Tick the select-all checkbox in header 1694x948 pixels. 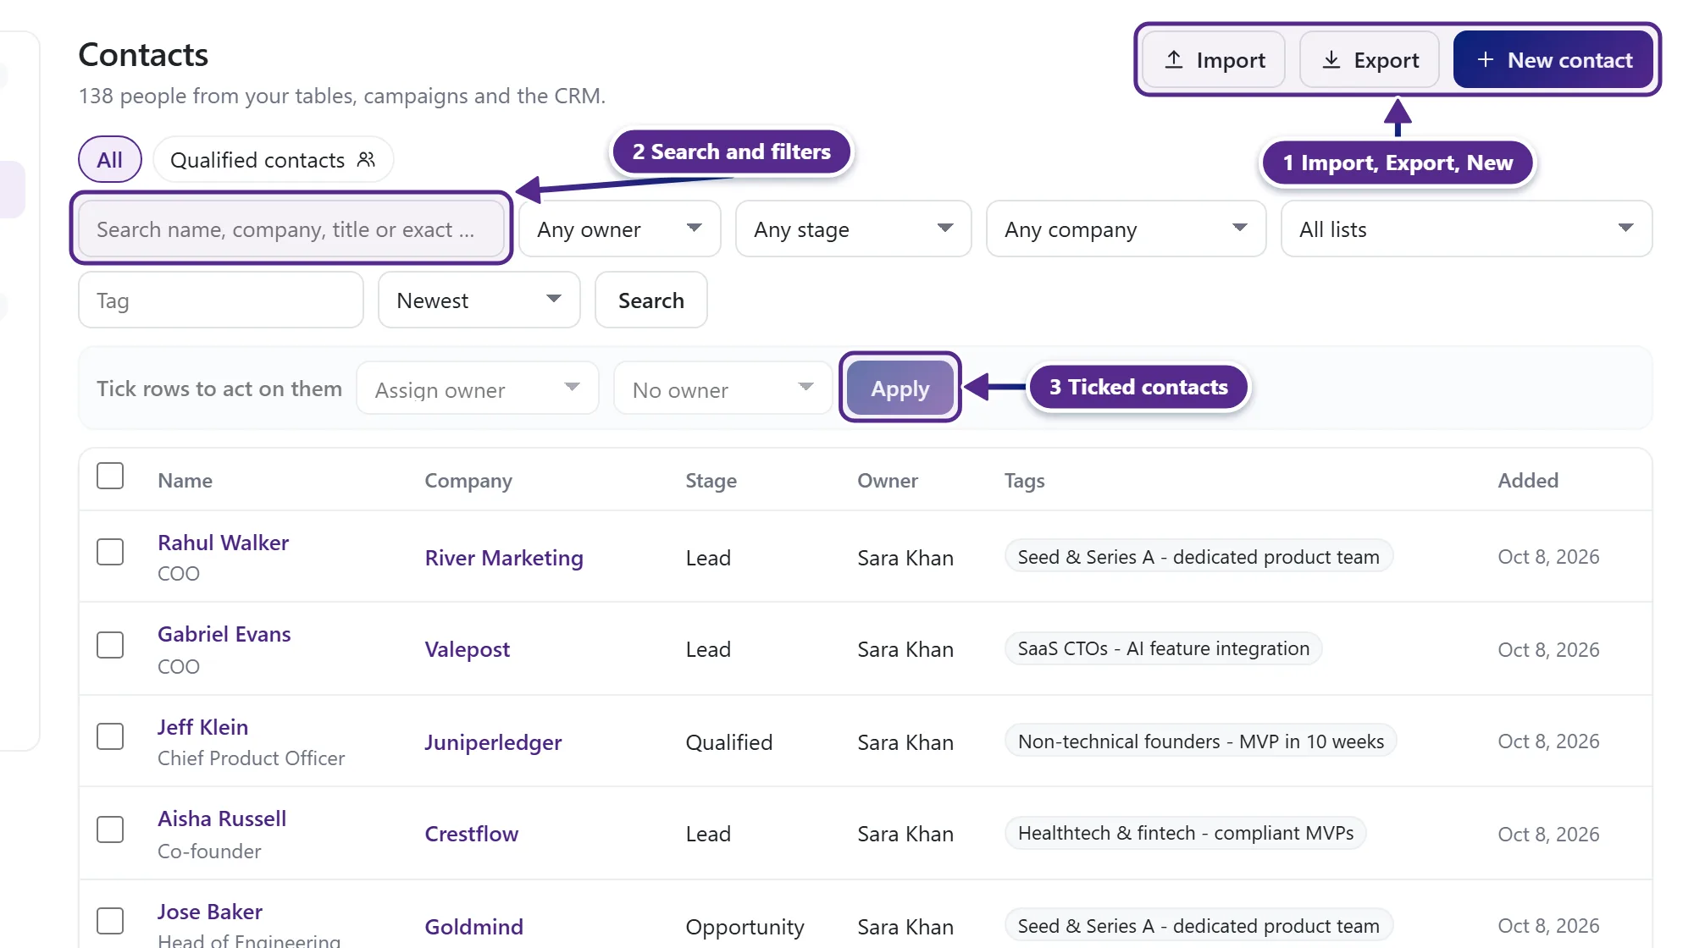pyautogui.click(x=110, y=476)
